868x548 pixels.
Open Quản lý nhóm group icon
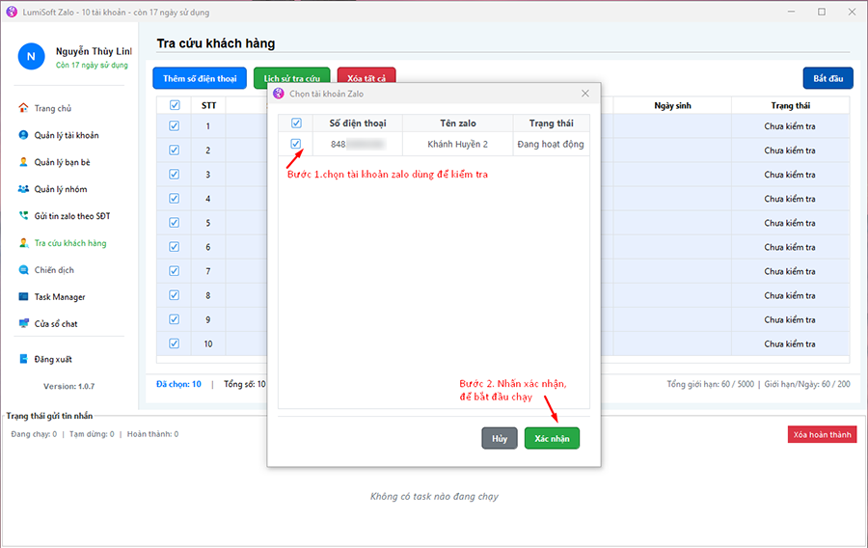(x=23, y=189)
